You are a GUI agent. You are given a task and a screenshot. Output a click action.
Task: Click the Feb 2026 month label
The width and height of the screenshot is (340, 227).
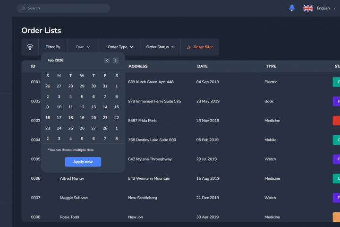pyautogui.click(x=55, y=60)
